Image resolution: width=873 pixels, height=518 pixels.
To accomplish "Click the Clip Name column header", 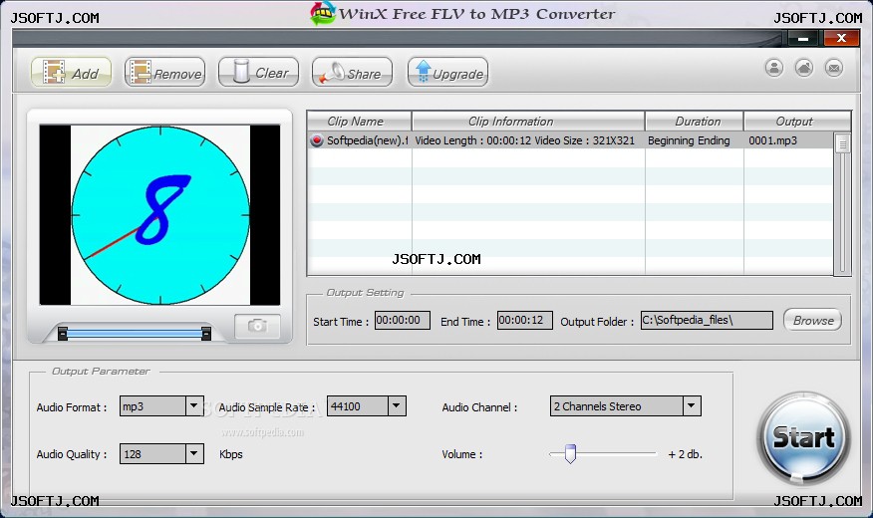I will click(x=359, y=122).
